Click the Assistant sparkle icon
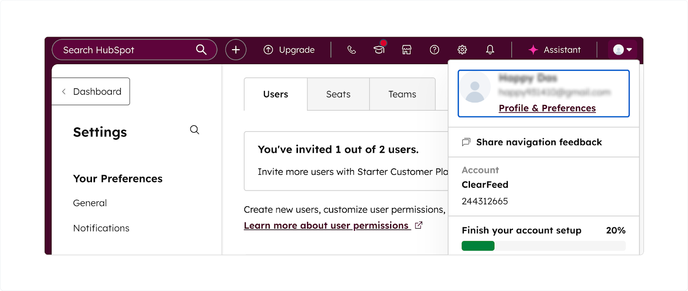Viewport: 688px width, 291px height. pyautogui.click(x=533, y=50)
